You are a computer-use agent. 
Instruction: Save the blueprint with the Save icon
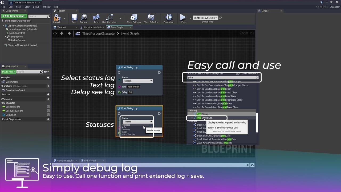(74, 18)
